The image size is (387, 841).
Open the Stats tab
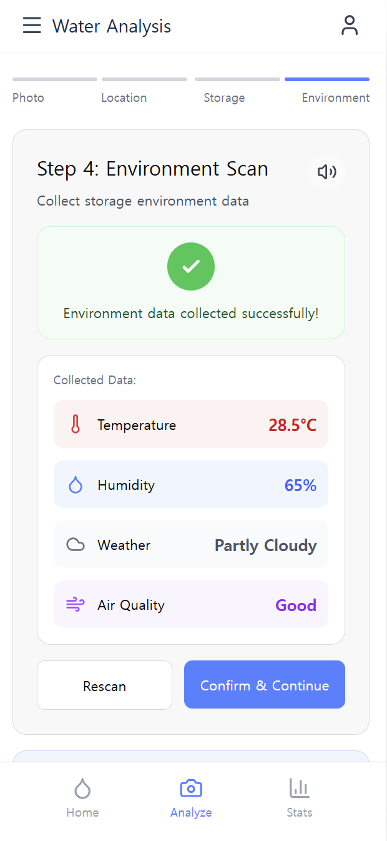point(300,798)
